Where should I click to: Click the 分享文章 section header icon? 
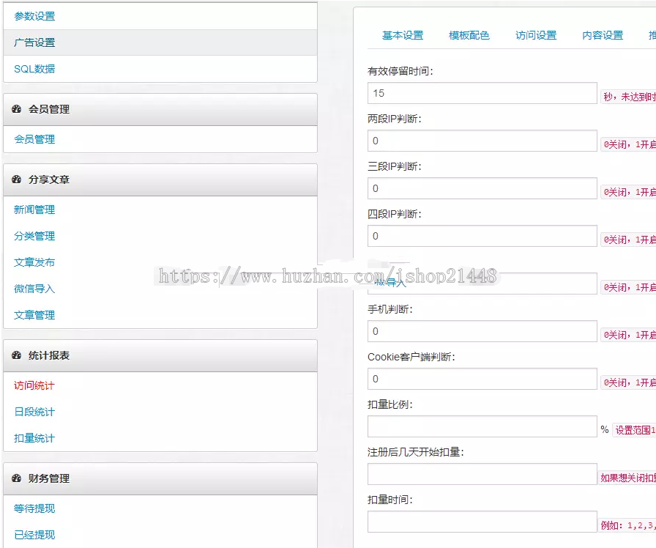18,179
